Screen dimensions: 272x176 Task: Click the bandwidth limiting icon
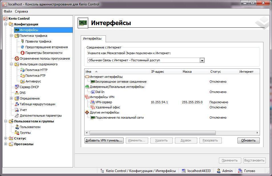(x=17, y=58)
